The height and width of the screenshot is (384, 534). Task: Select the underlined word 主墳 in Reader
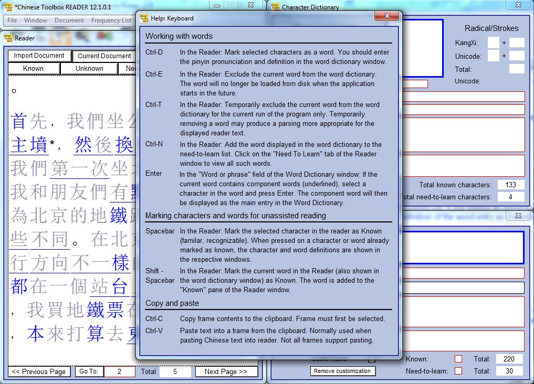(x=28, y=145)
